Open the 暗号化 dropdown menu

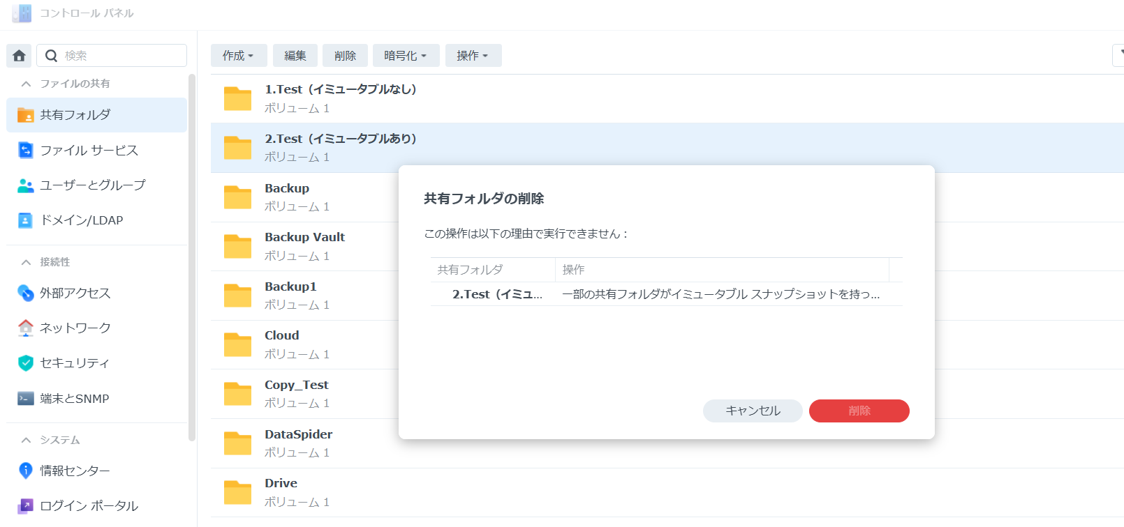pyautogui.click(x=405, y=56)
